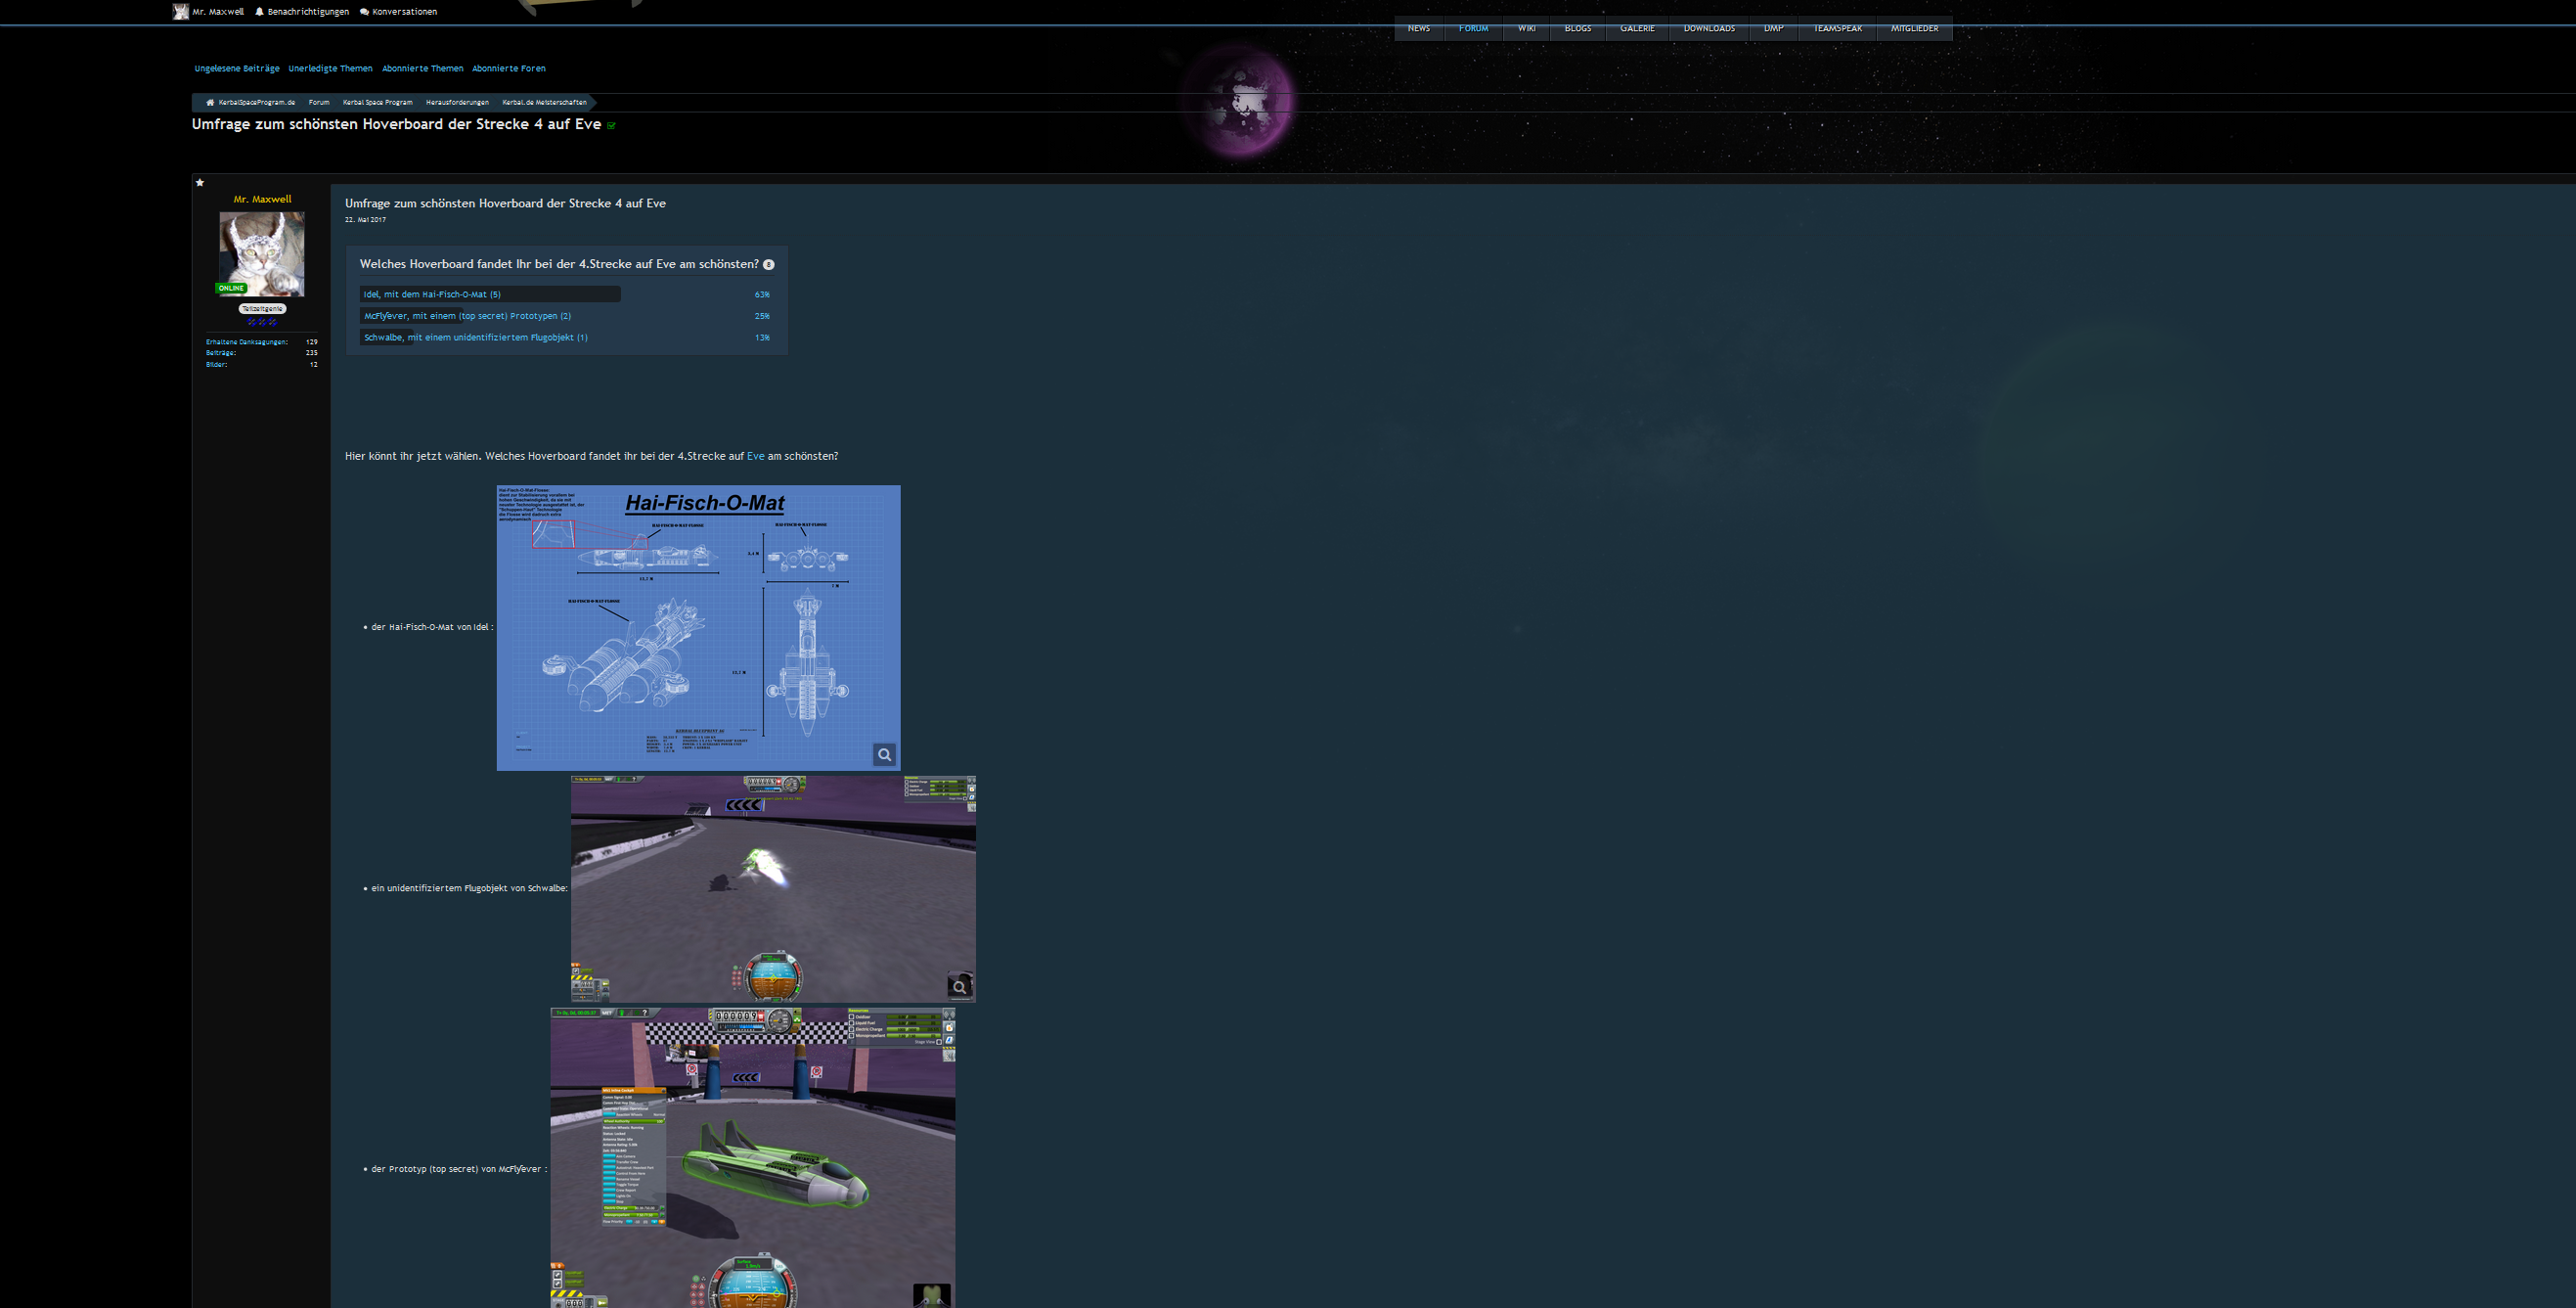Click Mr. Maxwell's small header avatar
2576x1308 pixels.
[x=180, y=12]
